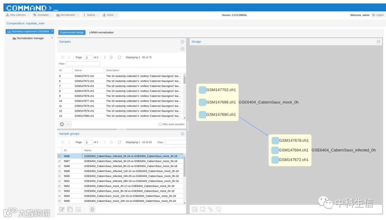The width and height of the screenshot is (386, 220).
Task: Sort Samples by Name column header
Action: click(88, 70)
